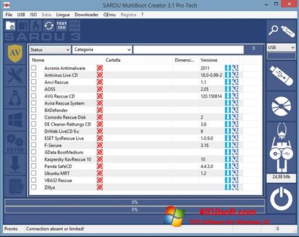Tick the AVG Rescue CD checkbox
299x237 pixels.
click(34, 96)
